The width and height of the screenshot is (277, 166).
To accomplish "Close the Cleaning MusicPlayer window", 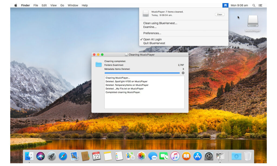I will [94, 55].
